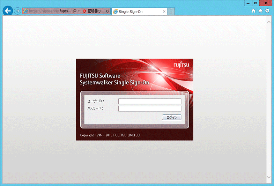Click the パスワード input field
Image resolution: width=274 pixels, height=186 pixels.
150,109
